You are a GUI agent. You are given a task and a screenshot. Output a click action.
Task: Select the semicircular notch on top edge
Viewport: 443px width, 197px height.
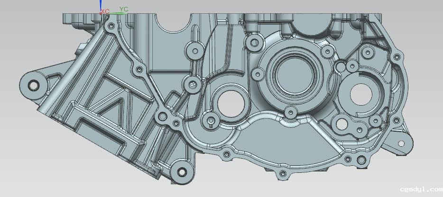point(173,22)
